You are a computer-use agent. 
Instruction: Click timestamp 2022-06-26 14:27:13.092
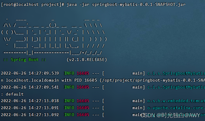(30, 115)
